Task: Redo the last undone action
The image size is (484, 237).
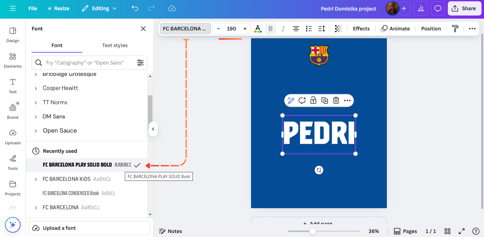Action: (151, 9)
